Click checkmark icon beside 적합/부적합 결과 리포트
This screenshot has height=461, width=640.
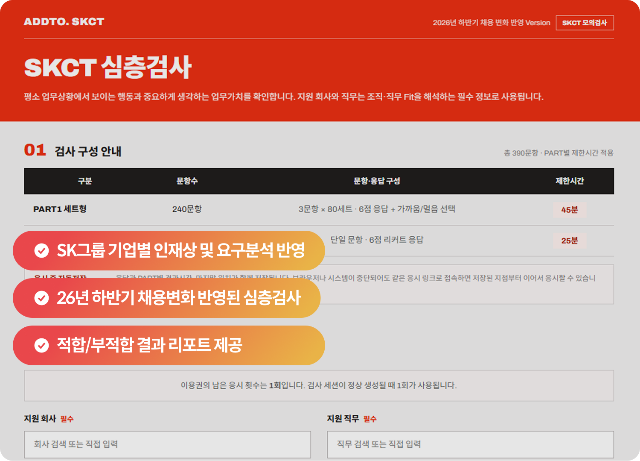point(41,345)
